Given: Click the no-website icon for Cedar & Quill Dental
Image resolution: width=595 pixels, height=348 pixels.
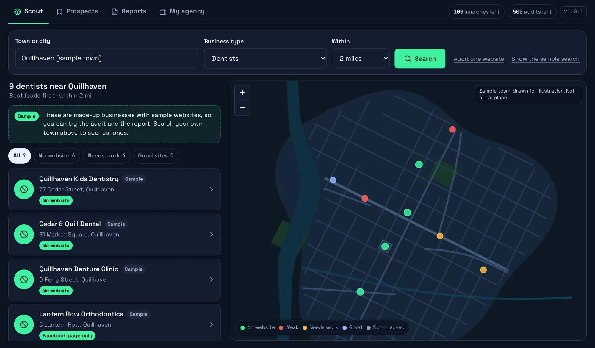Looking at the screenshot, I should coord(24,234).
